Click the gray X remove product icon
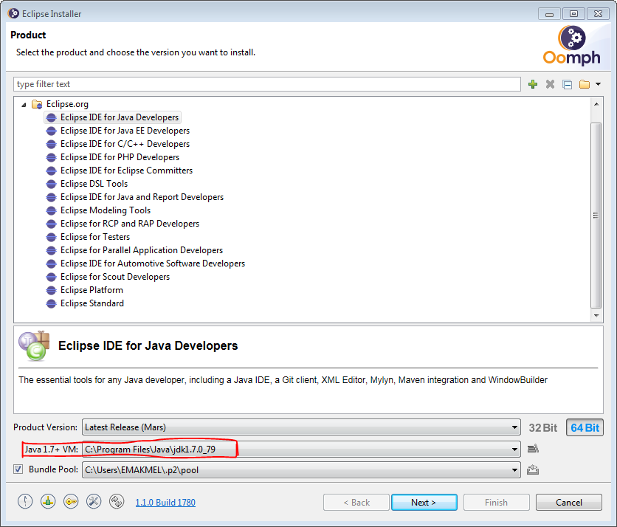The width and height of the screenshot is (617, 527). click(550, 84)
